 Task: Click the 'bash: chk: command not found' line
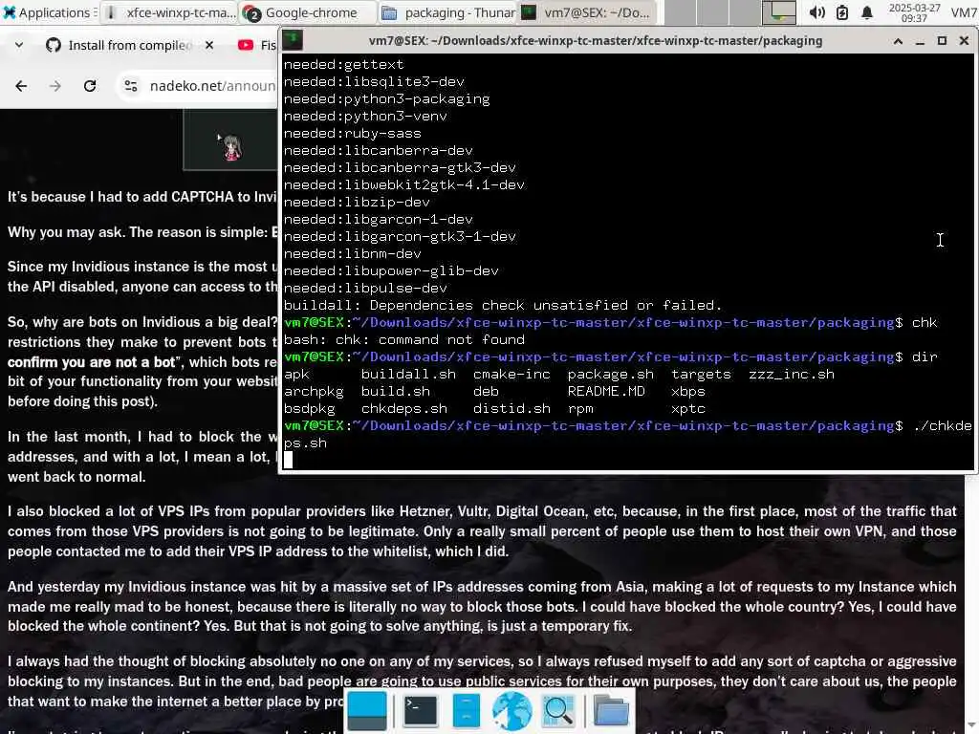point(404,340)
